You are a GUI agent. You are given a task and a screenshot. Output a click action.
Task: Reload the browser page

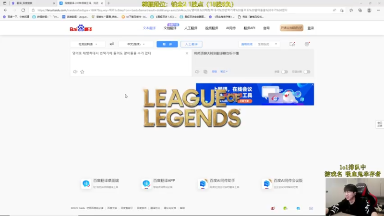tap(23, 10)
